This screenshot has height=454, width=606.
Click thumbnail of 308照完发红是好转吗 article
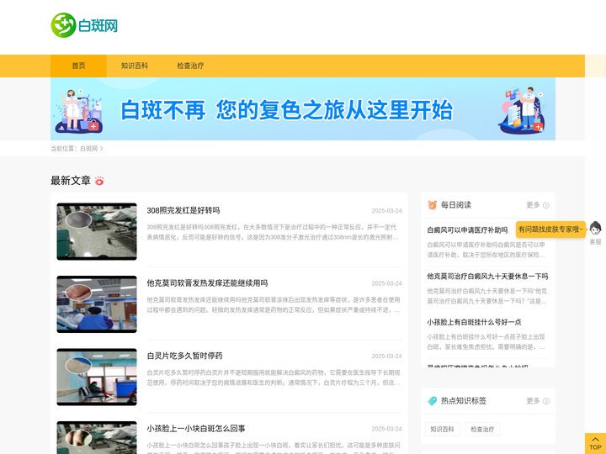pos(97,232)
